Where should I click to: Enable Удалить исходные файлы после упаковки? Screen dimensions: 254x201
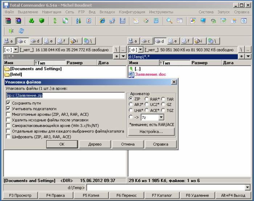tap(8, 120)
